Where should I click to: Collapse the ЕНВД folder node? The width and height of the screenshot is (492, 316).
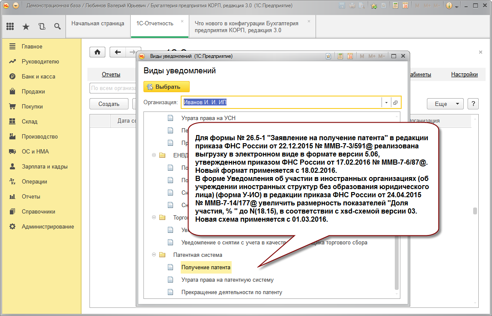point(154,155)
